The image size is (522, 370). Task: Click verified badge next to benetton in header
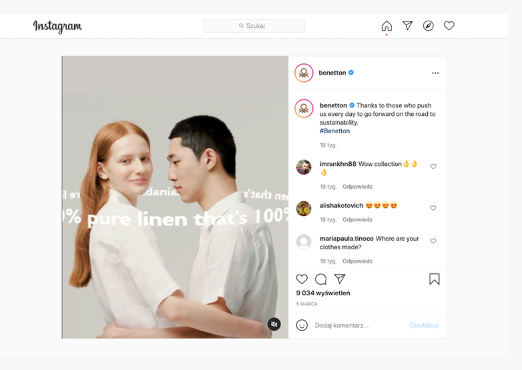[351, 73]
